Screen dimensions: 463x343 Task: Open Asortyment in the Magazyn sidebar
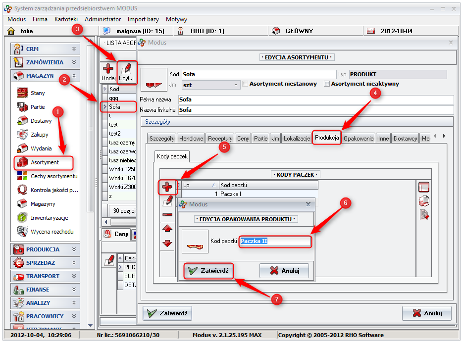click(45, 162)
